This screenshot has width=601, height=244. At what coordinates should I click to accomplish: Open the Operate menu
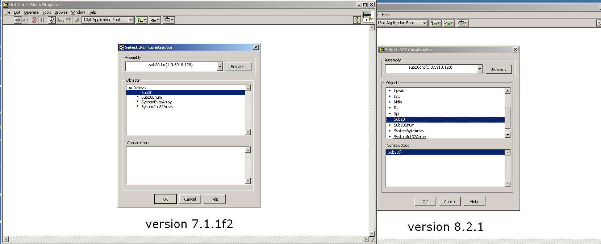click(31, 12)
